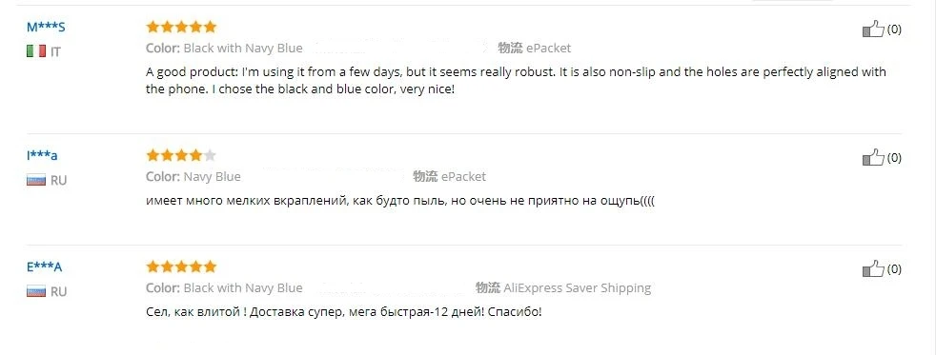Like I***a review with thumbs-up icon
The width and height of the screenshot is (936, 355).
pos(873,158)
